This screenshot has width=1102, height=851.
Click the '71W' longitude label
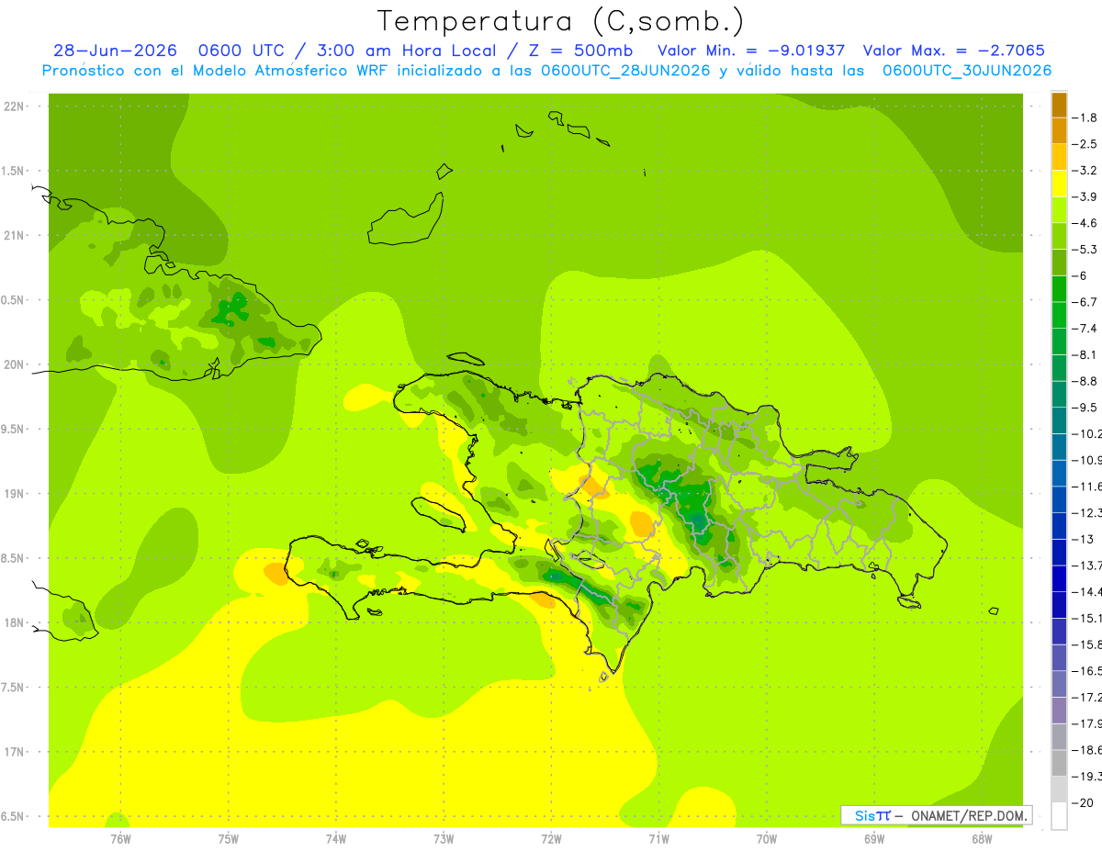coord(659,838)
